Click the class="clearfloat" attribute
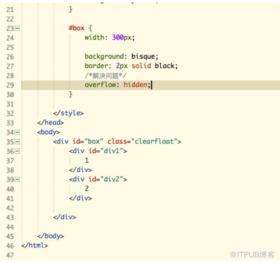 142,142
